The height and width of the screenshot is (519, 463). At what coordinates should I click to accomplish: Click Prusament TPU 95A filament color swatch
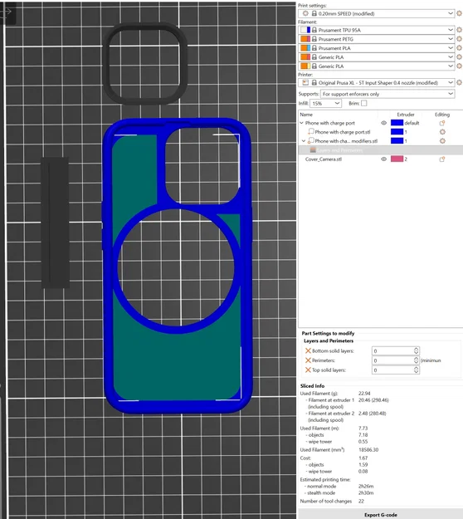point(305,30)
